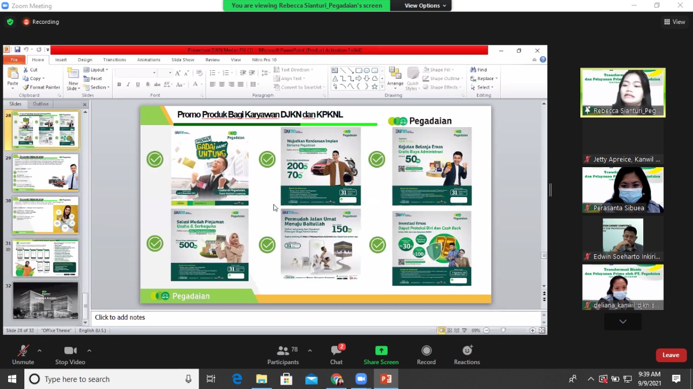
Task: Open Google Chrome from the taskbar
Action: pos(336,379)
